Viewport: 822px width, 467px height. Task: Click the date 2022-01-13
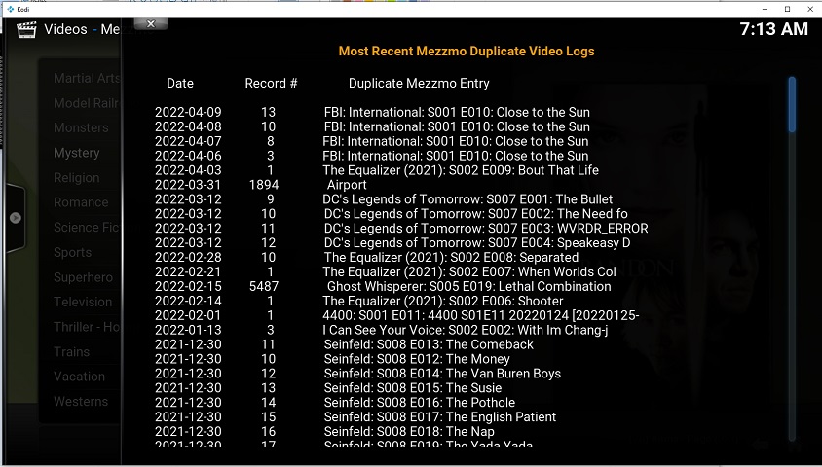click(188, 330)
